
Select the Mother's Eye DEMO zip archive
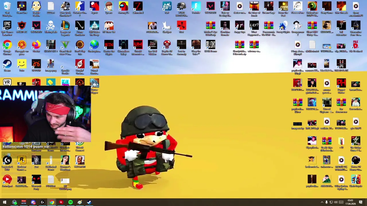click(x=210, y=28)
